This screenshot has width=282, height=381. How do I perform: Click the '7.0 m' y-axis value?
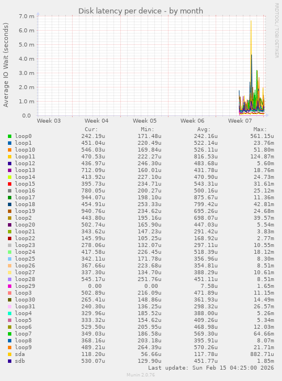click(27, 16)
